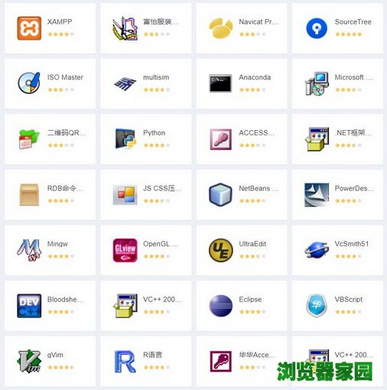The height and width of the screenshot is (390, 387).
Task: Open the NetBeans cube icon
Action: click(x=220, y=194)
